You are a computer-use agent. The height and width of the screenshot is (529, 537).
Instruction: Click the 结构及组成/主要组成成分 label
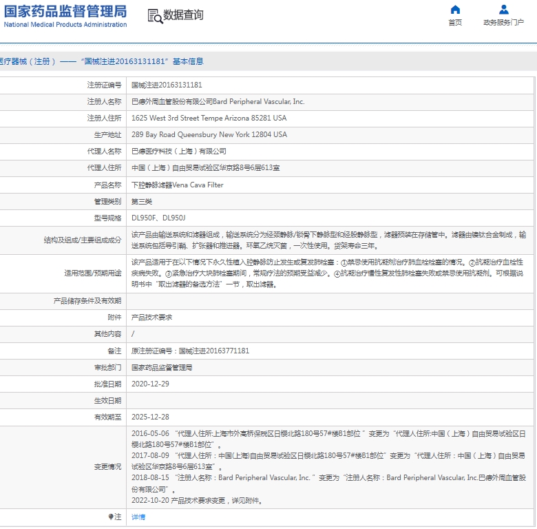(83, 240)
